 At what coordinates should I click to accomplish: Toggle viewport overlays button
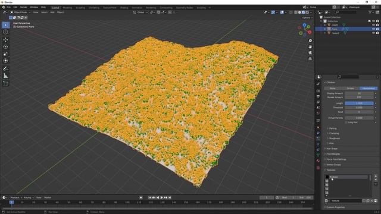[282, 12]
